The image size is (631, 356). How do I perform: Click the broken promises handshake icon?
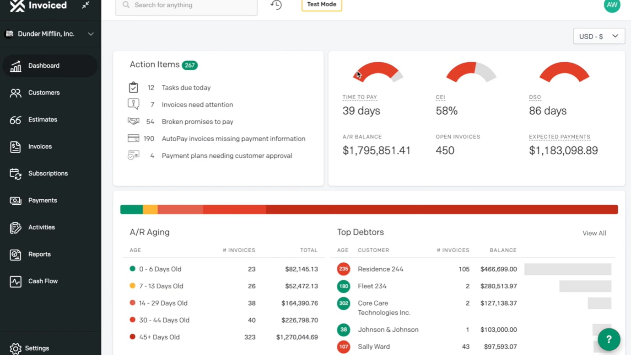tap(133, 121)
